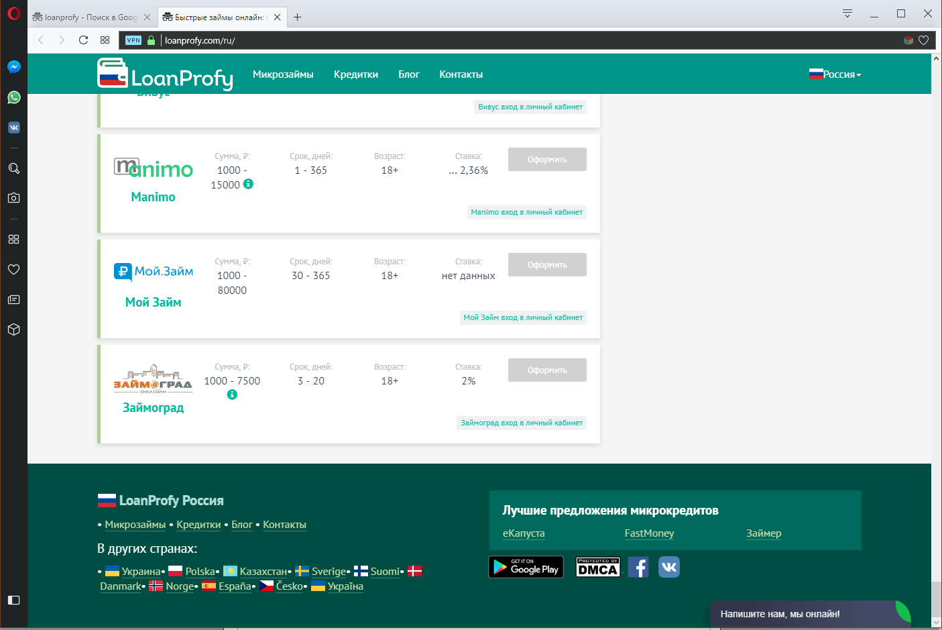Click the Займоград logo image
The image size is (942, 630).
(x=153, y=379)
